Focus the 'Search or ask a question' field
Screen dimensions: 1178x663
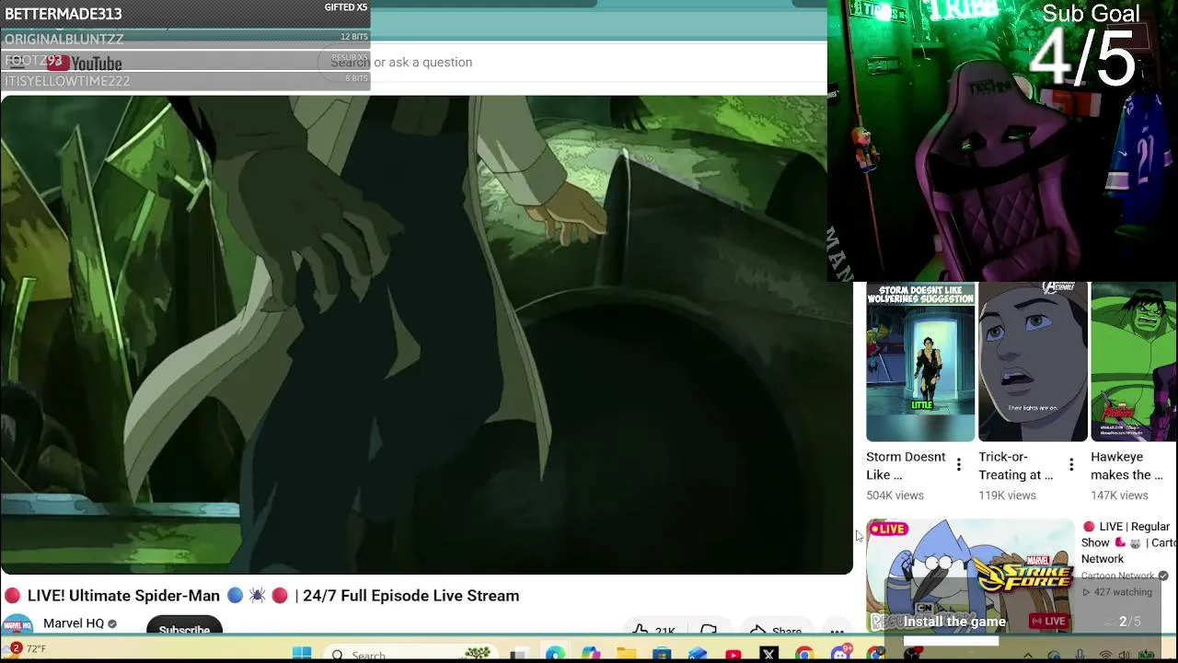click(x=571, y=62)
